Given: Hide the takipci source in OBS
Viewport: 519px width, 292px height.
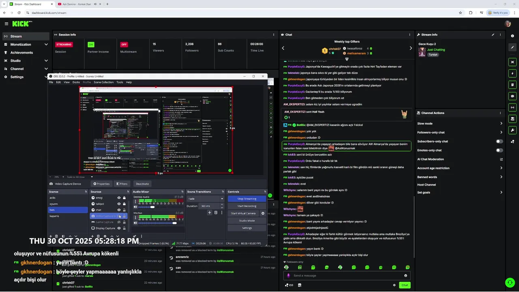Looking at the screenshot, I should click(119, 204).
